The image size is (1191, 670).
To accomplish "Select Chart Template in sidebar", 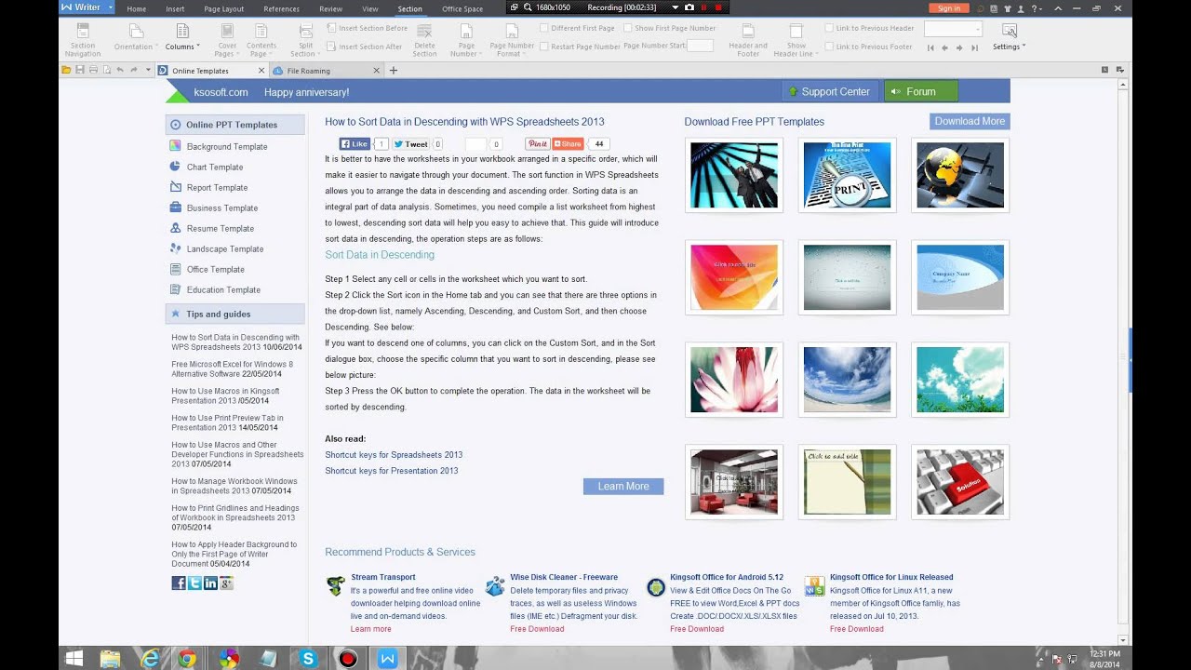I will pos(215,167).
